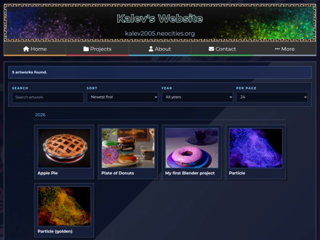Screen dimensions: 320x240
Task: Click the Projects folder icon
Action: [86, 49]
